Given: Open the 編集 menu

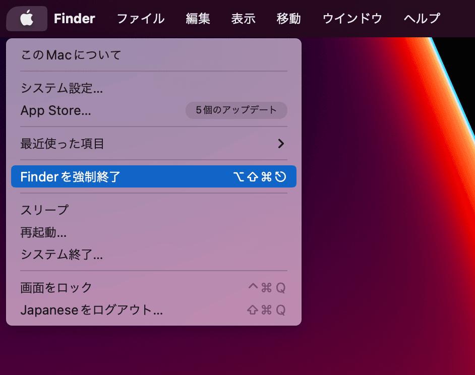Looking at the screenshot, I should pos(198,19).
